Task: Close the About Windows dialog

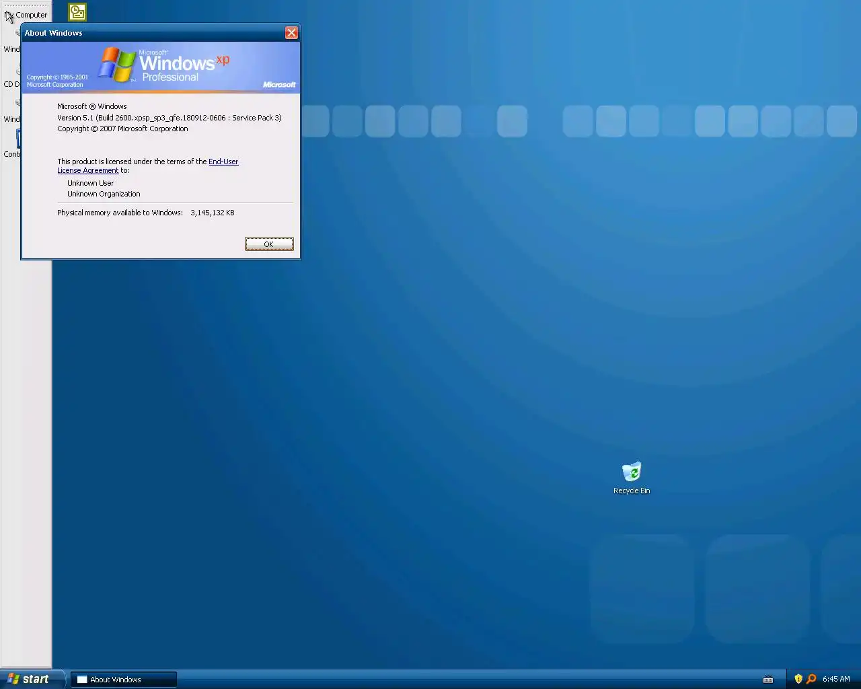Action: coord(291,32)
